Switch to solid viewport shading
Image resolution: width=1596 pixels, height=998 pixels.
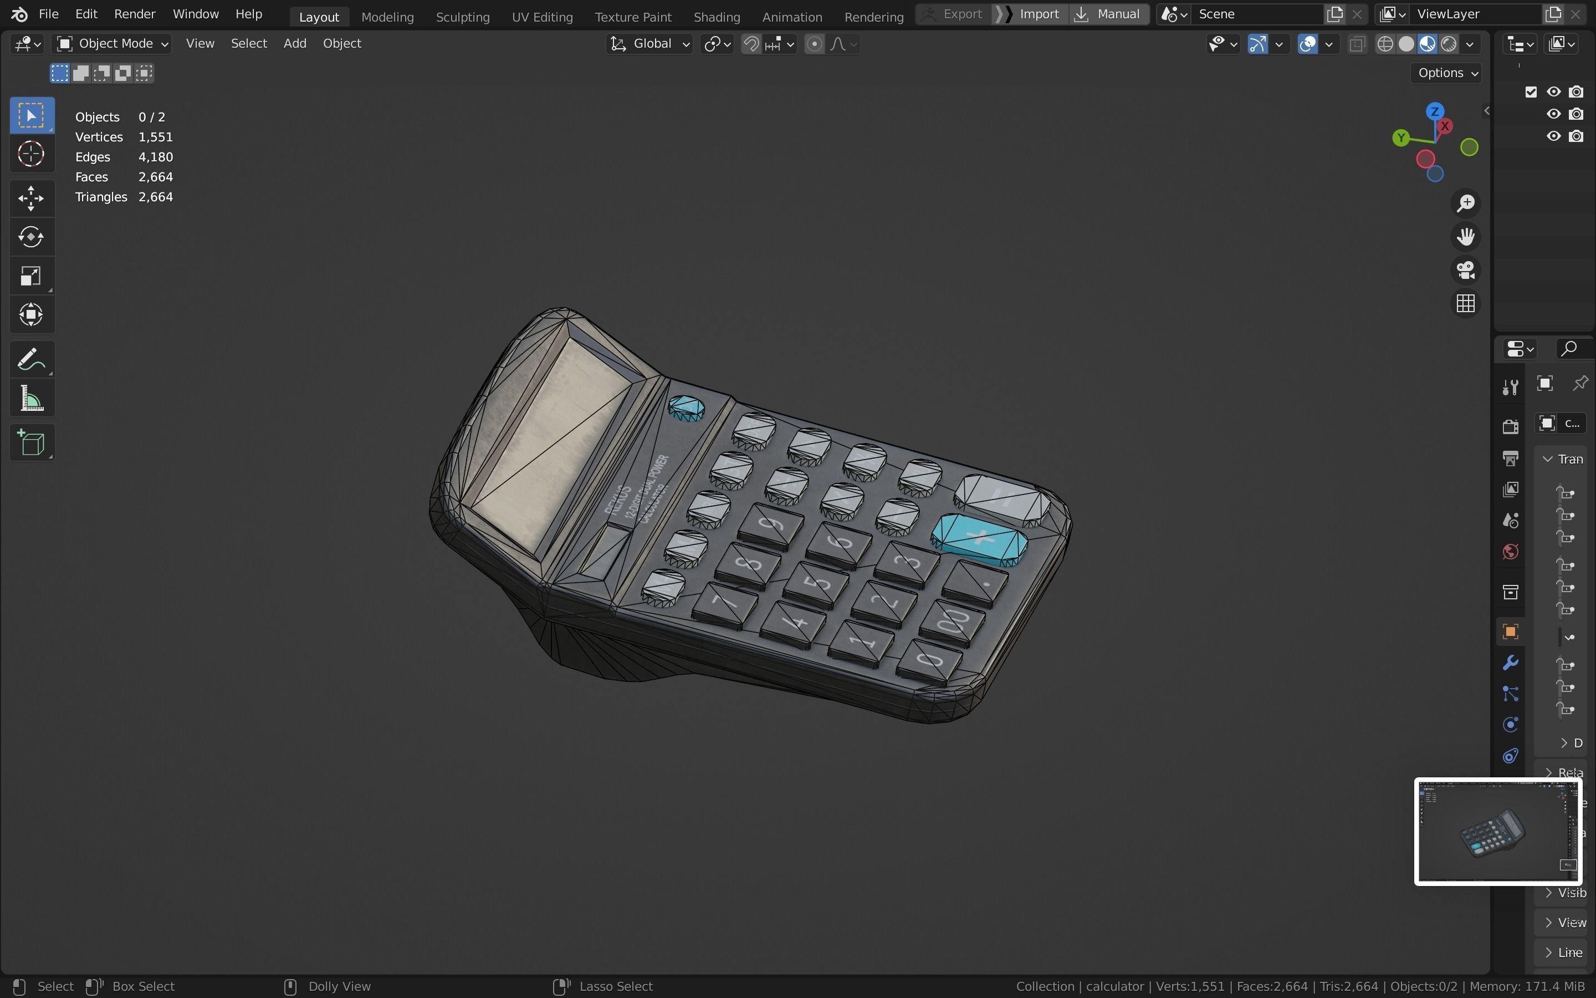click(1406, 44)
